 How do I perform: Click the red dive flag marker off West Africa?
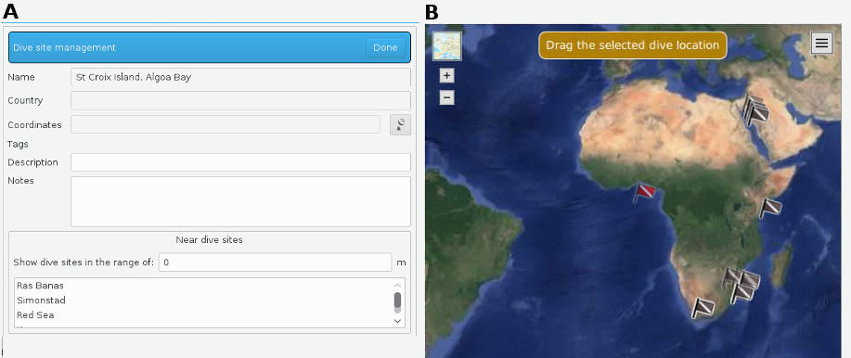(644, 193)
